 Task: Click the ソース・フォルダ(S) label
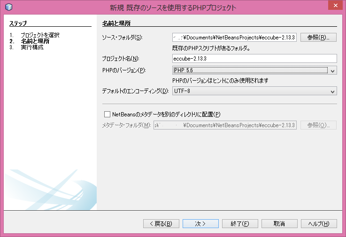(x=122, y=38)
